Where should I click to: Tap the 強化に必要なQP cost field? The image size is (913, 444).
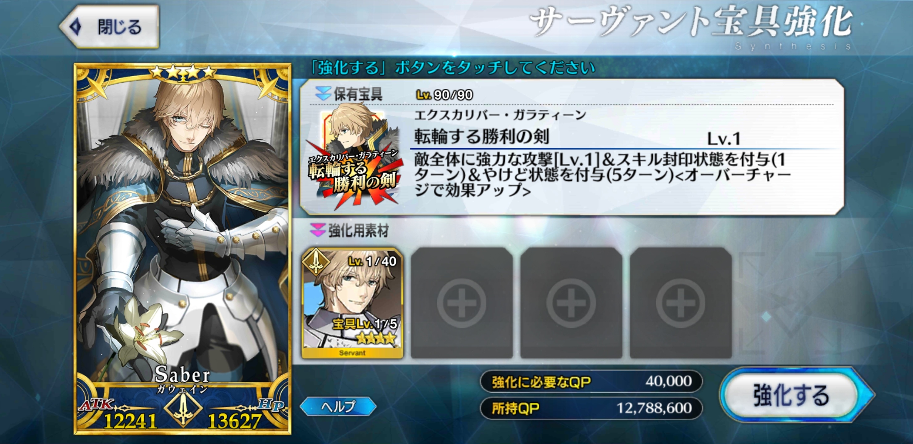[x=591, y=381]
